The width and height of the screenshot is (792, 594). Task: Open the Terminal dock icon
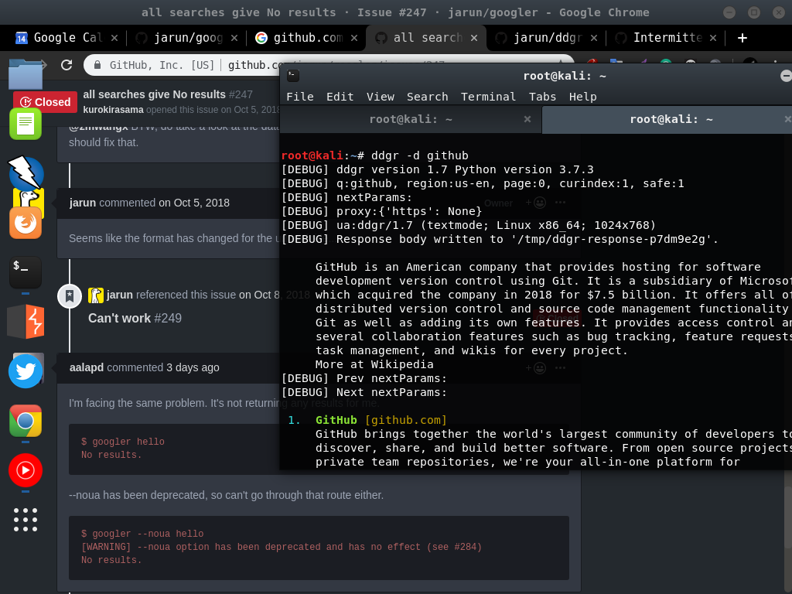26,272
